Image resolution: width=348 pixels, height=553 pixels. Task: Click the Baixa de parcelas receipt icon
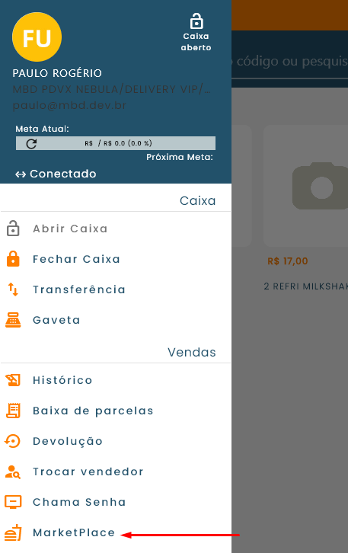click(13, 411)
